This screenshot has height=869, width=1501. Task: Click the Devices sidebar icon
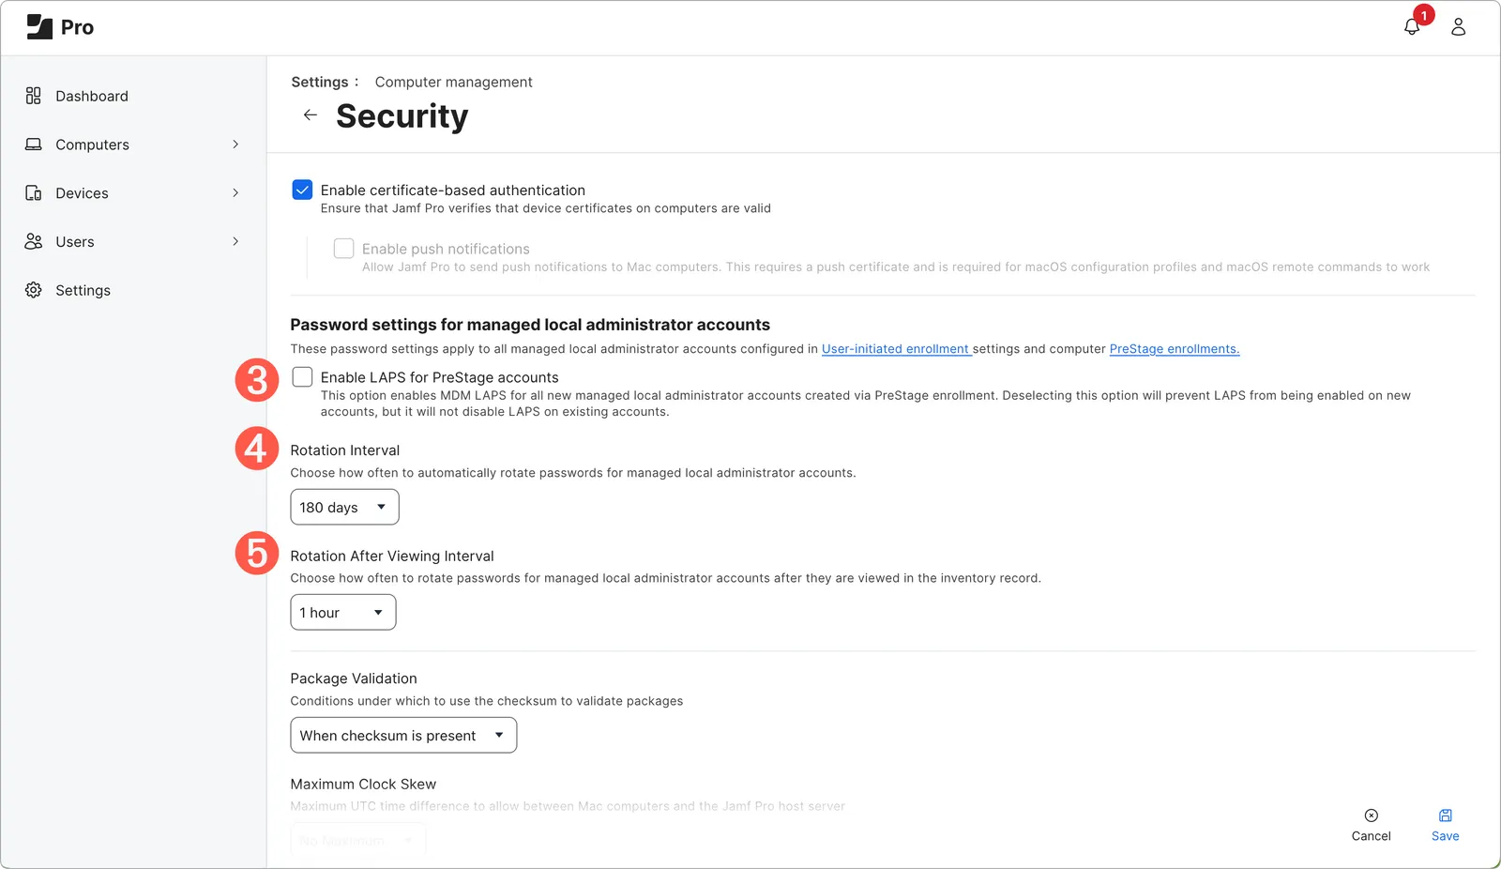(x=33, y=192)
